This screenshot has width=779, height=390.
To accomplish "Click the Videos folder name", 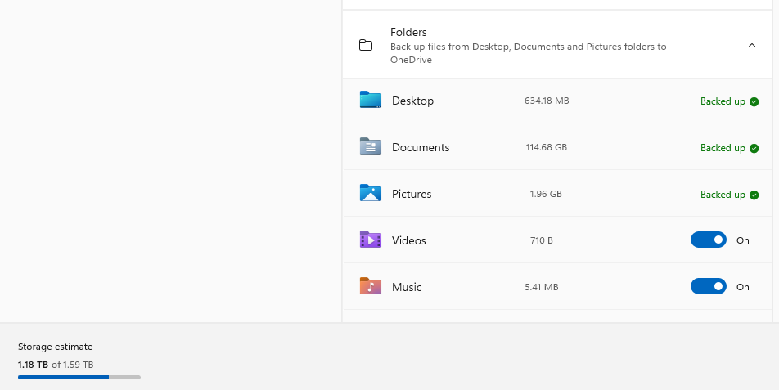I will (409, 240).
